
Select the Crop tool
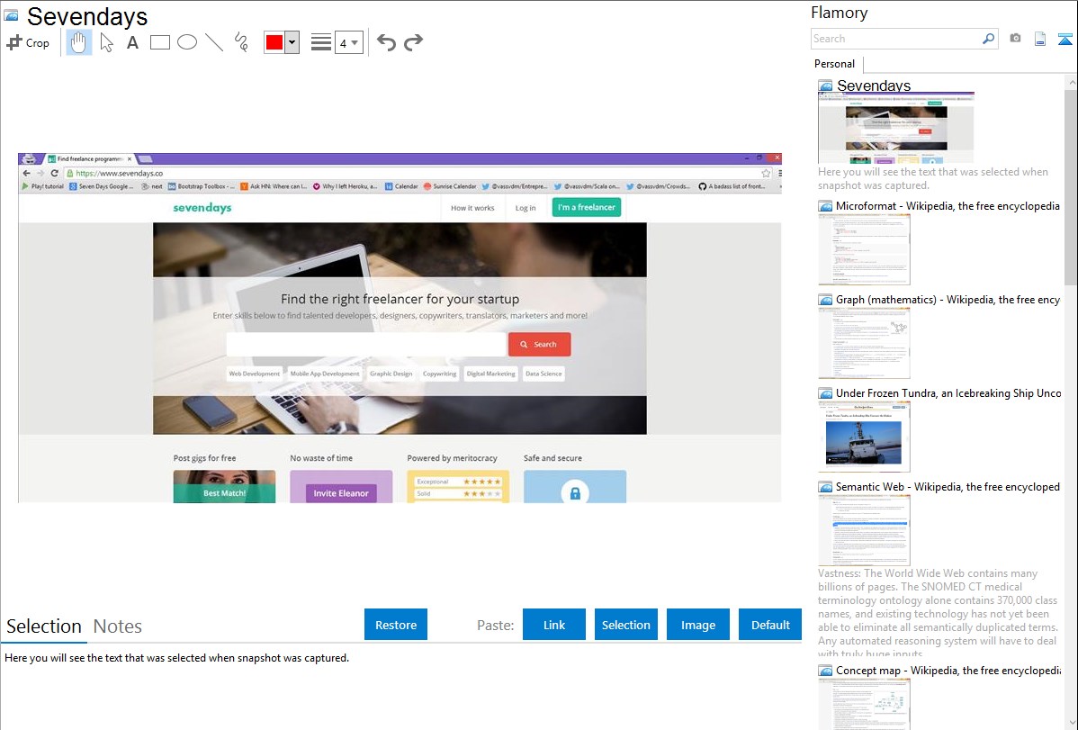(x=28, y=42)
